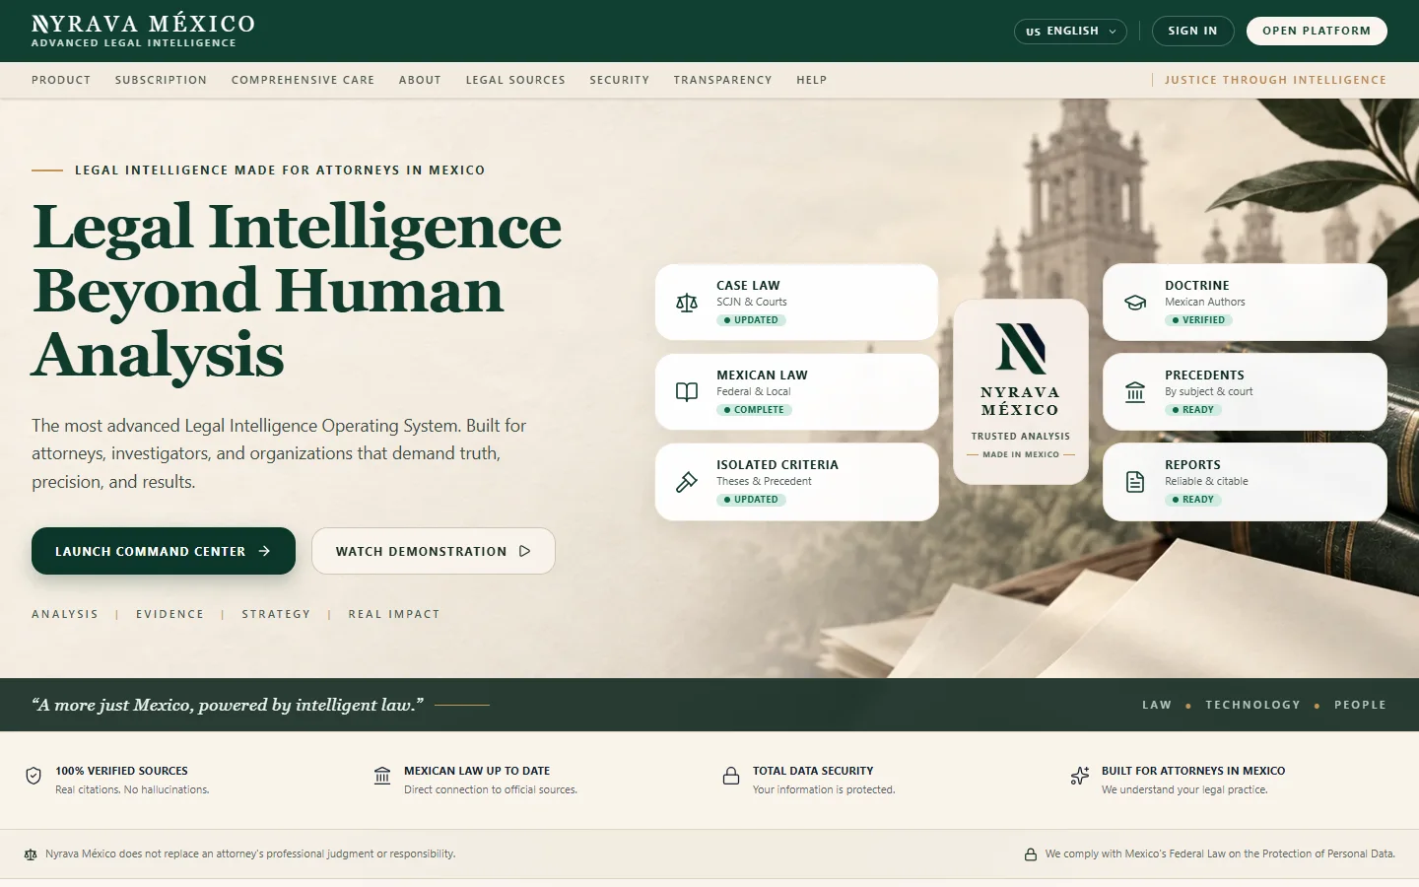Click the Strategy label below the buttons
This screenshot has height=887, width=1419.
tap(276, 614)
